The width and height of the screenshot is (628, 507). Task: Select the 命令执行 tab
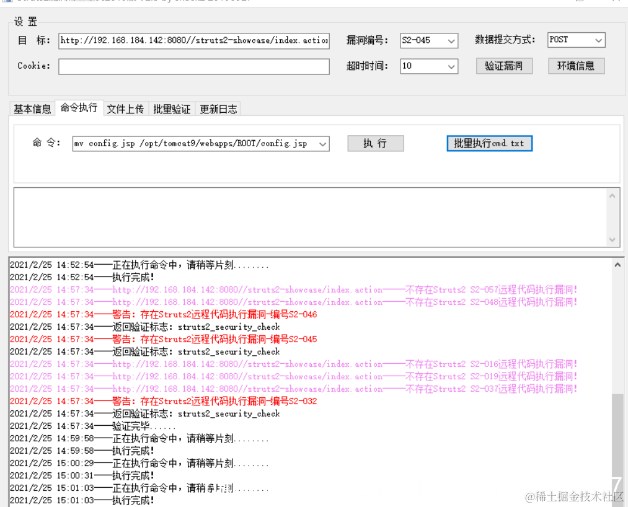coord(78,108)
